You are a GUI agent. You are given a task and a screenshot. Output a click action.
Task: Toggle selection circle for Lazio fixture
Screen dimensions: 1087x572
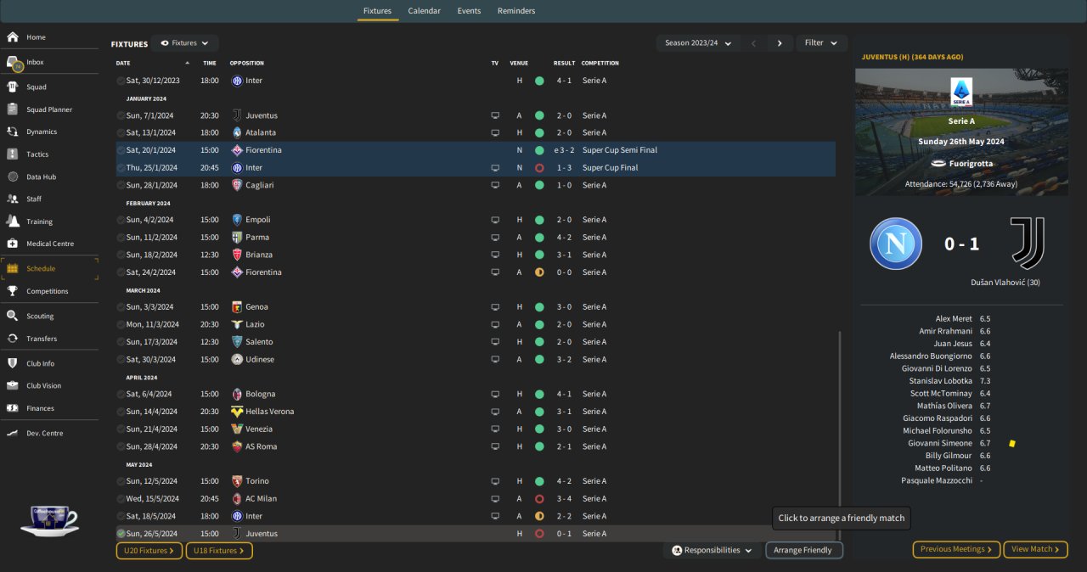[121, 324]
